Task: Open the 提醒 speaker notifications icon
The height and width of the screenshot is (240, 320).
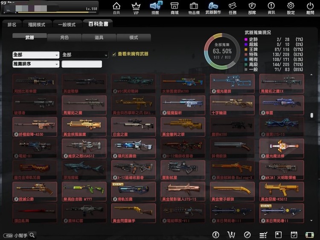Action: [155, 8]
